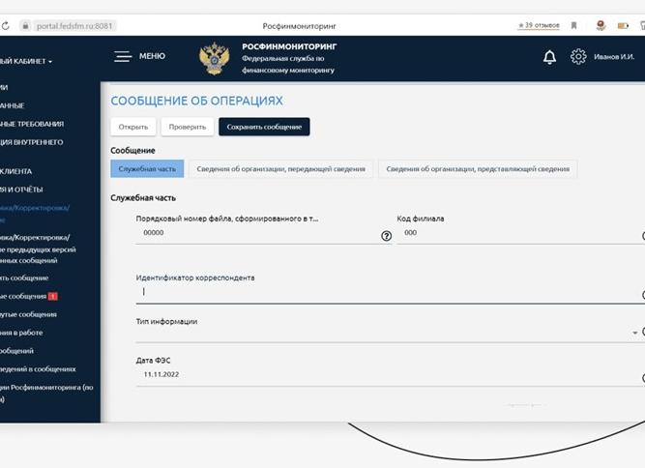Select the highlighted blue Корректировка sidebar item
The height and width of the screenshot is (468, 645).
click(35, 214)
